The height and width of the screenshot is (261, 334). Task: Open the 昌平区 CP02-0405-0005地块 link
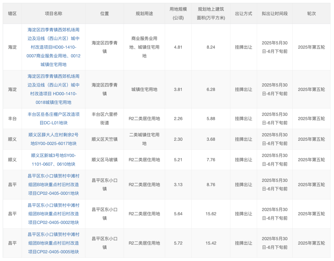53,243
